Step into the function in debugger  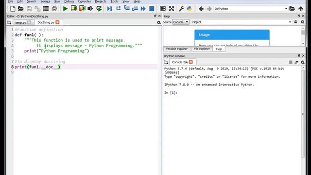pyautogui.click(x=126, y=9)
